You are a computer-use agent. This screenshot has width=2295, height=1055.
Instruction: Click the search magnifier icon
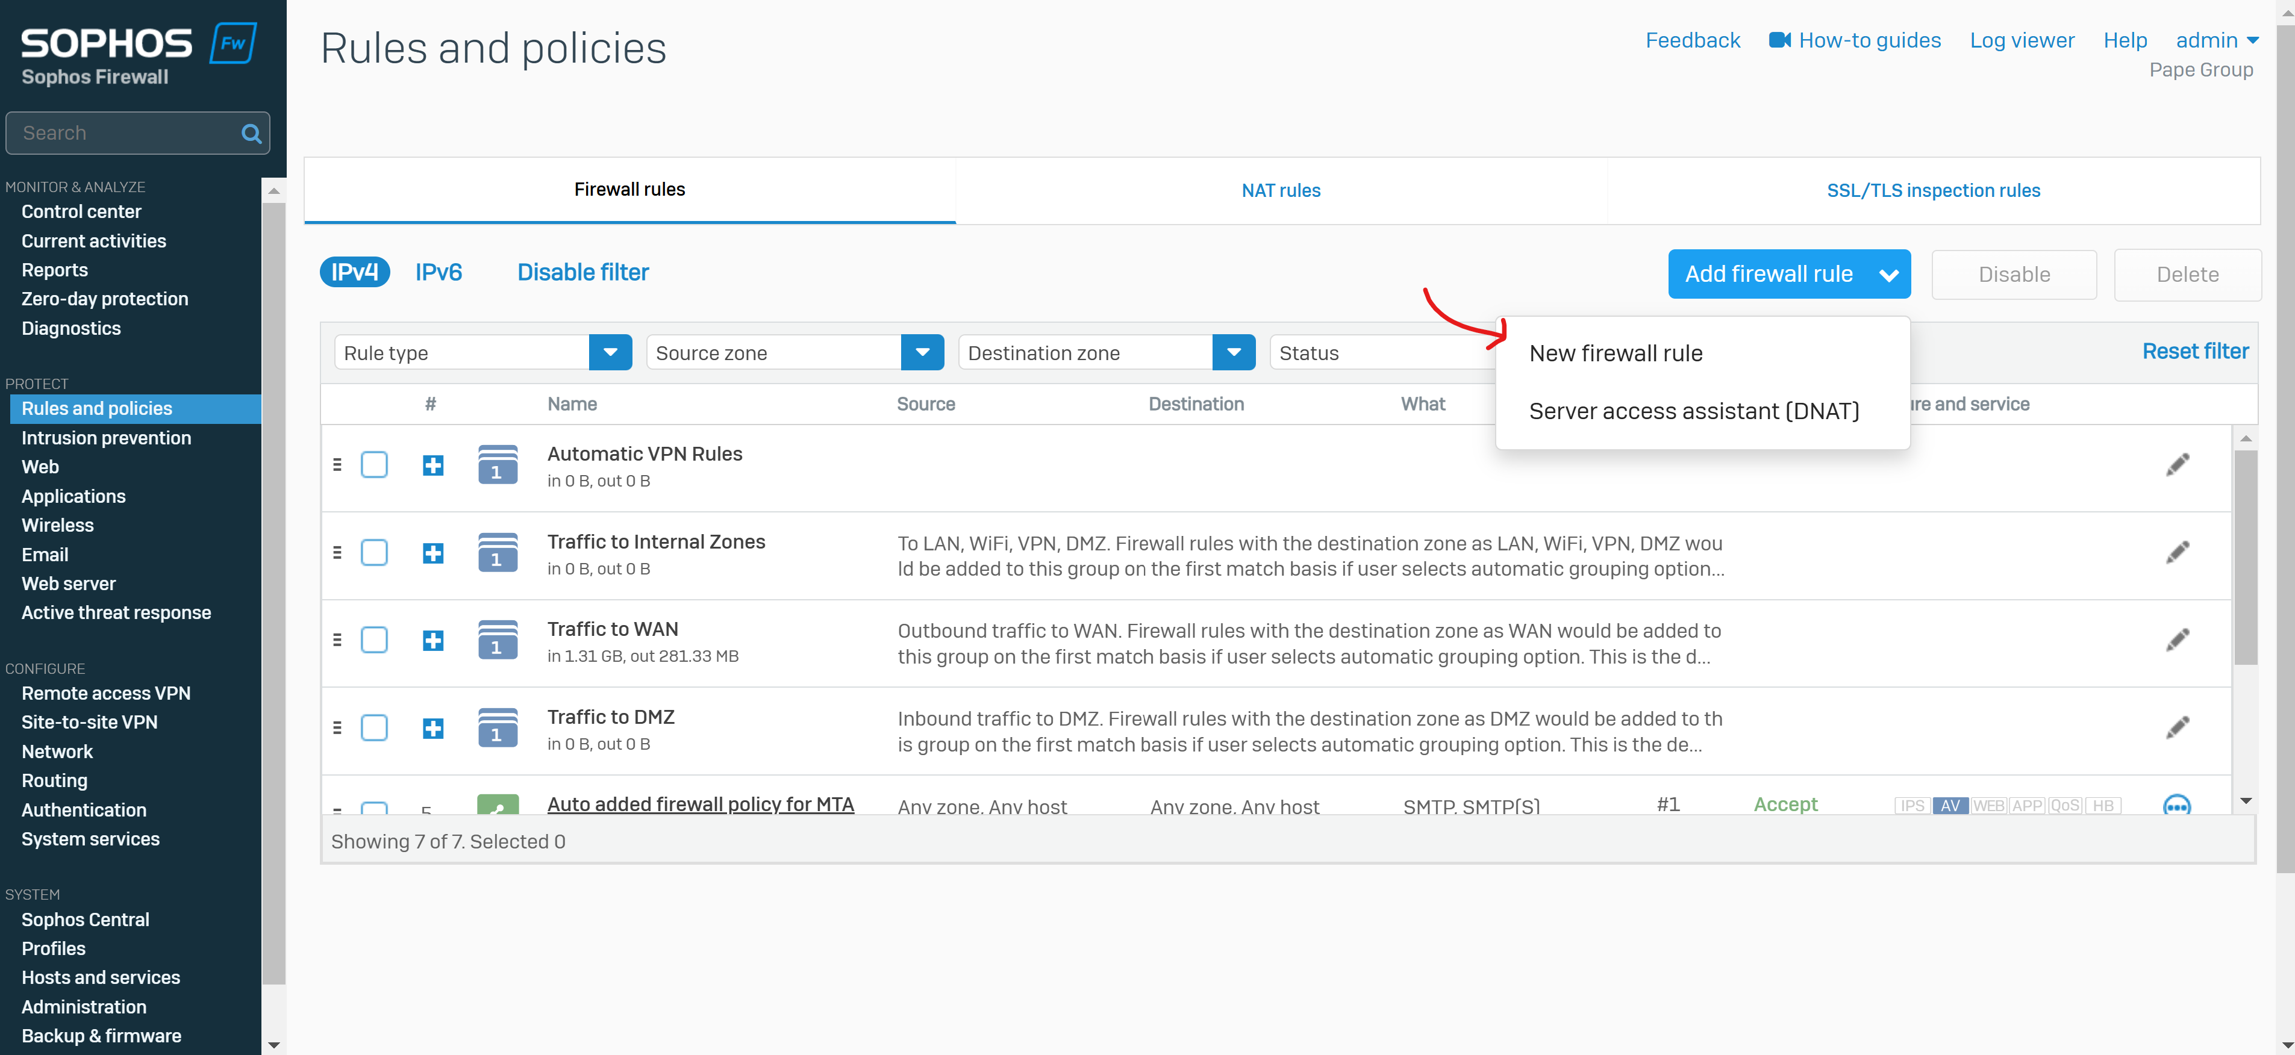coord(251,134)
